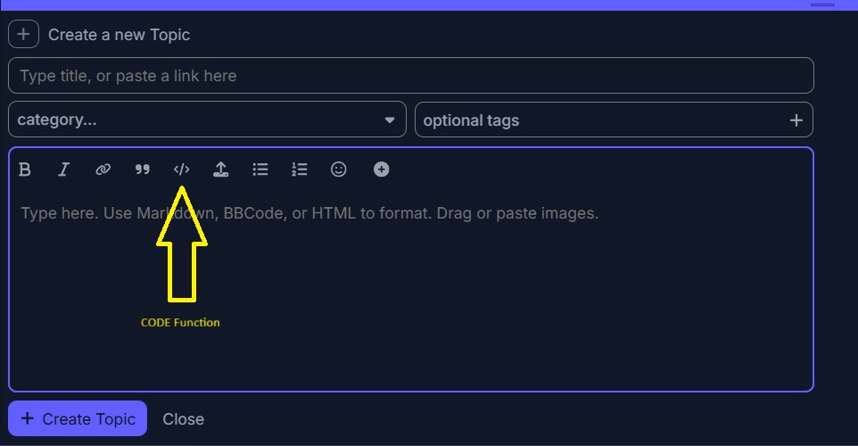The image size is (858, 446).
Task: Expand the category dropdown
Action: click(207, 120)
